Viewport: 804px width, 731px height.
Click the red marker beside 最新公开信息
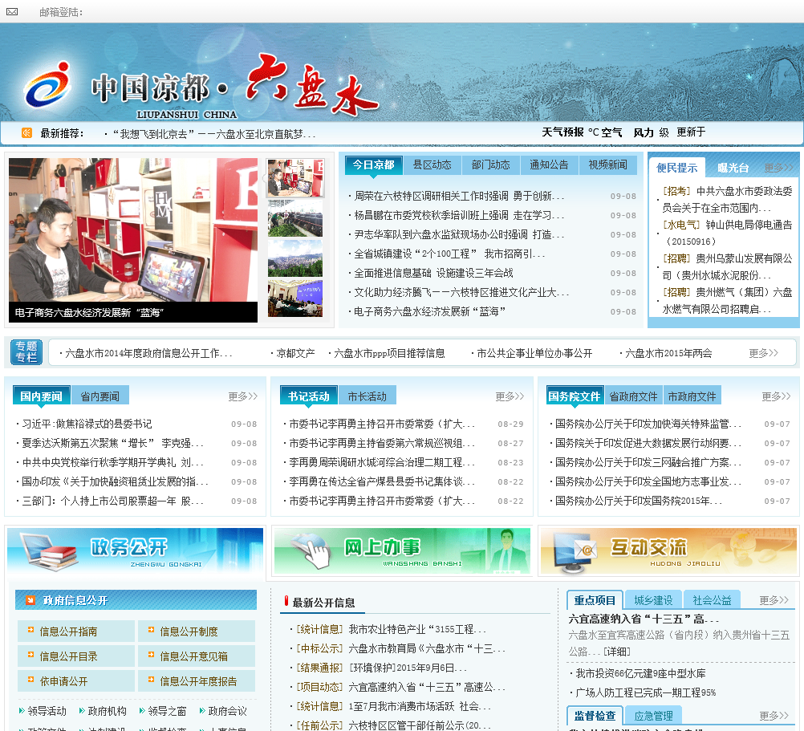coord(286,601)
